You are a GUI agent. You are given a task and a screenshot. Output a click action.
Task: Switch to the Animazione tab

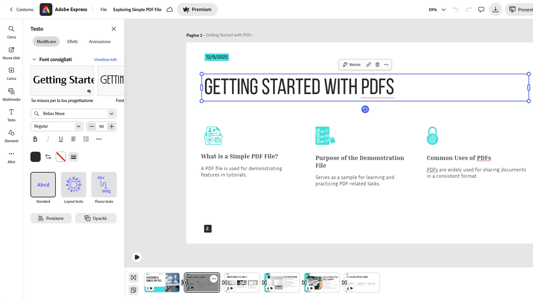pos(100,42)
